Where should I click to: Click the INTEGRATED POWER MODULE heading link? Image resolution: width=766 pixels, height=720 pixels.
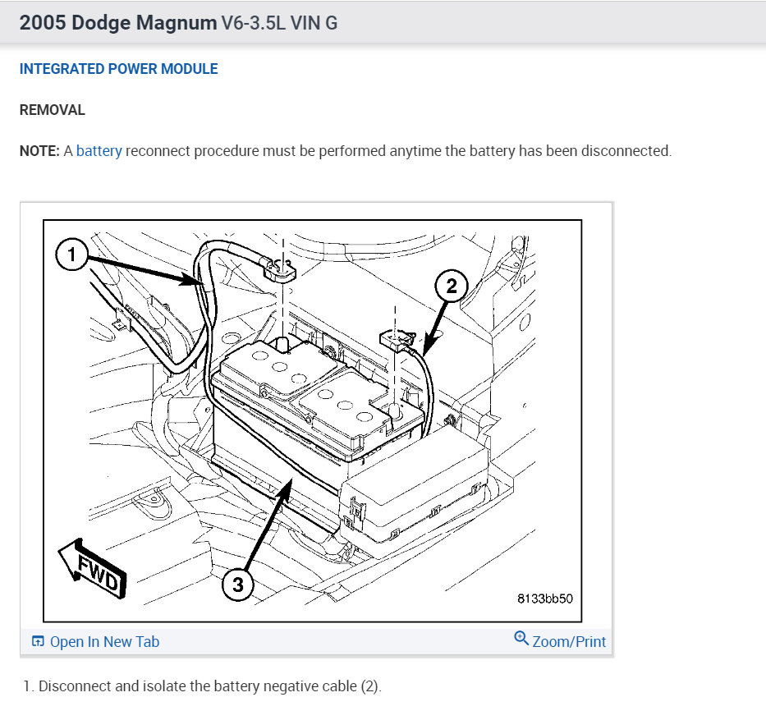pos(119,69)
